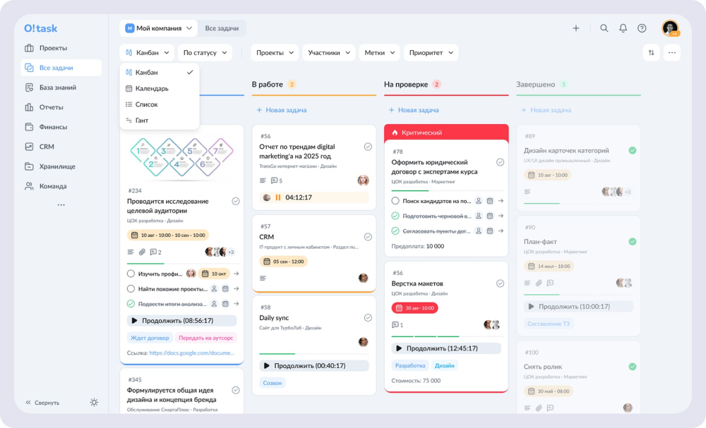
Task: Click the O!task logo
Action: tap(40, 28)
